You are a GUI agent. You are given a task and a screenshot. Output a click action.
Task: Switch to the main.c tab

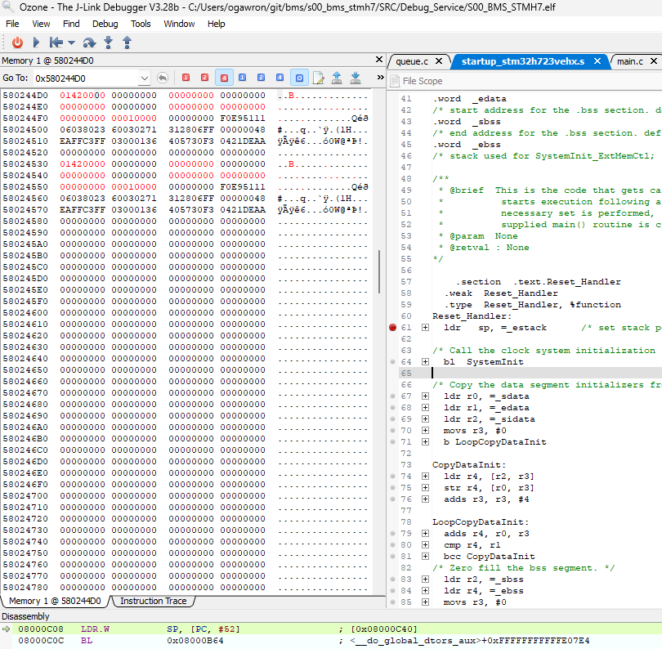coord(629,61)
